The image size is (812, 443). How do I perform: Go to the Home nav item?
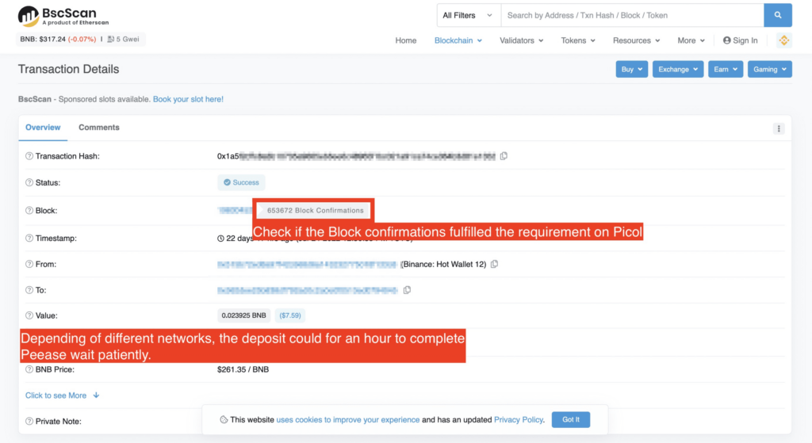click(405, 40)
